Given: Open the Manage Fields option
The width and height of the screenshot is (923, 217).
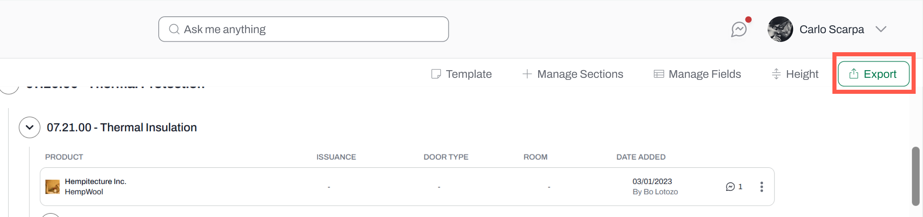Looking at the screenshot, I should tap(697, 74).
